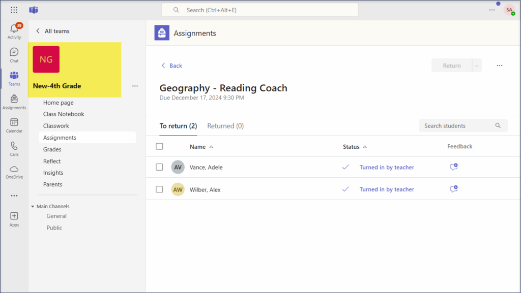Toggle the select-all students header checkbox
The height and width of the screenshot is (293, 521).
point(160,147)
